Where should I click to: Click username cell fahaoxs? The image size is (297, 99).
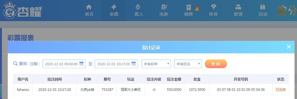[23, 90]
